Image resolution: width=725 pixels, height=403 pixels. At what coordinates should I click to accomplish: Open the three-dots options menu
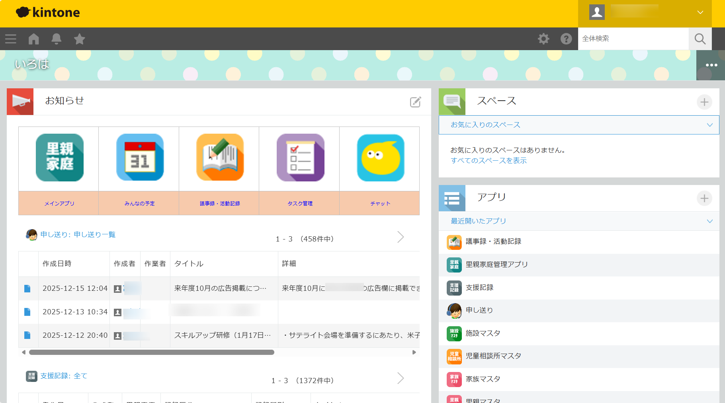coord(711,65)
